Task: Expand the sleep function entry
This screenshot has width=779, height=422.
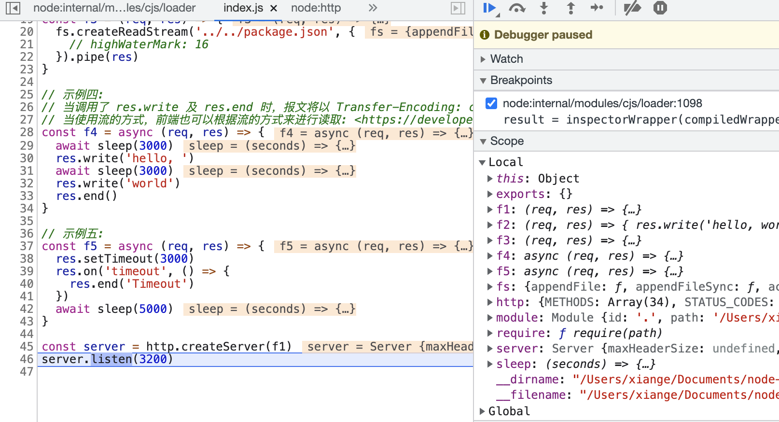Action: click(x=490, y=364)
